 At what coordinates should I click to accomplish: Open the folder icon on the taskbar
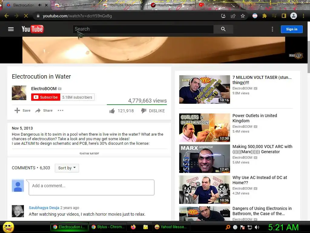pyautogui.click(x=146, y=227)
